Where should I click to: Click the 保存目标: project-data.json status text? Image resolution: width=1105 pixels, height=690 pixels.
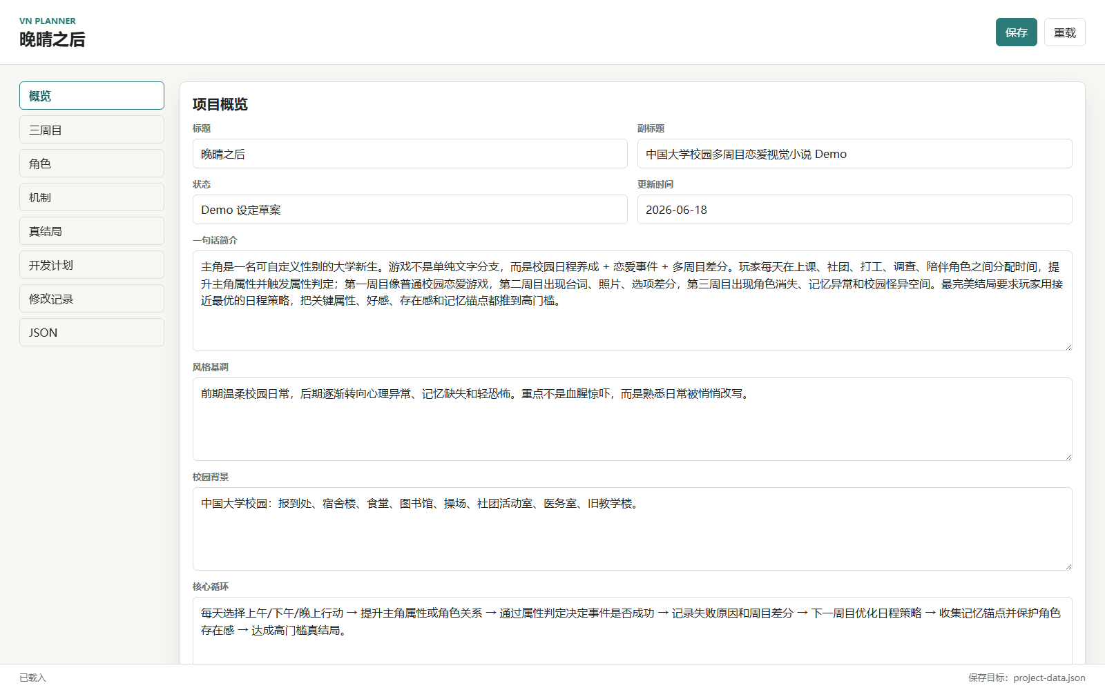[1026, 678]
